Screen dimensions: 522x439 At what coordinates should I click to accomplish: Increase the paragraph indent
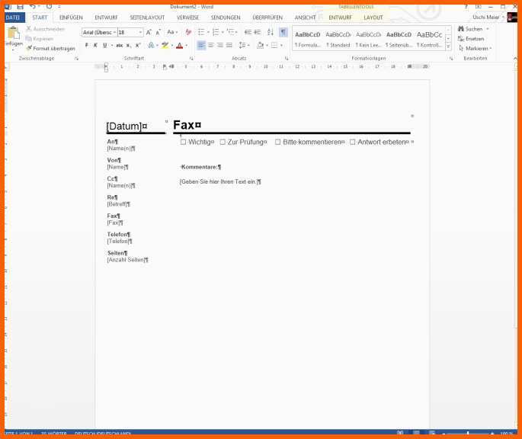258,32
